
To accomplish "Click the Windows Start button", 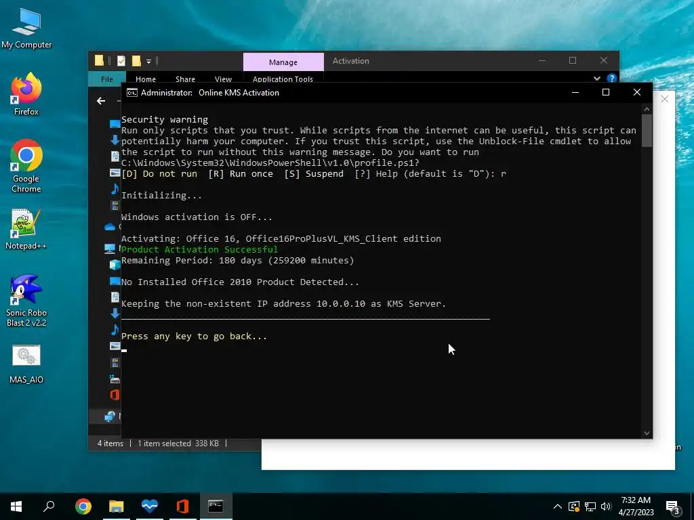I will pyautogui.click(x=16, y=506).
